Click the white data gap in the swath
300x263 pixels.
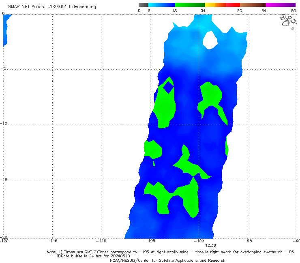click(210, 40)
